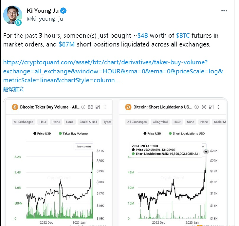239x226 pixels.
Task: Click the info icon on Short Liquidations chart
Action: tap(197, 107)
